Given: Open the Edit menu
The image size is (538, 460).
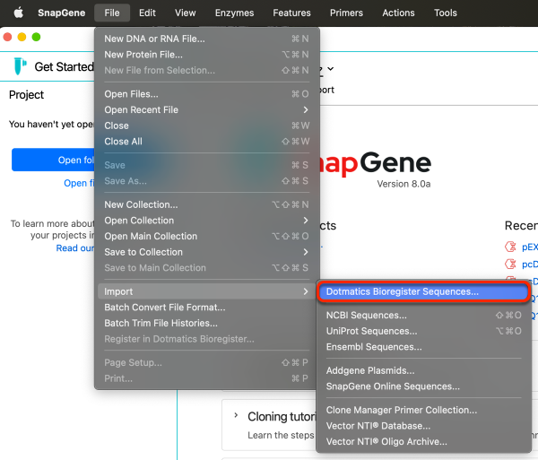Looking at the screenshot, I should point(147,13).
